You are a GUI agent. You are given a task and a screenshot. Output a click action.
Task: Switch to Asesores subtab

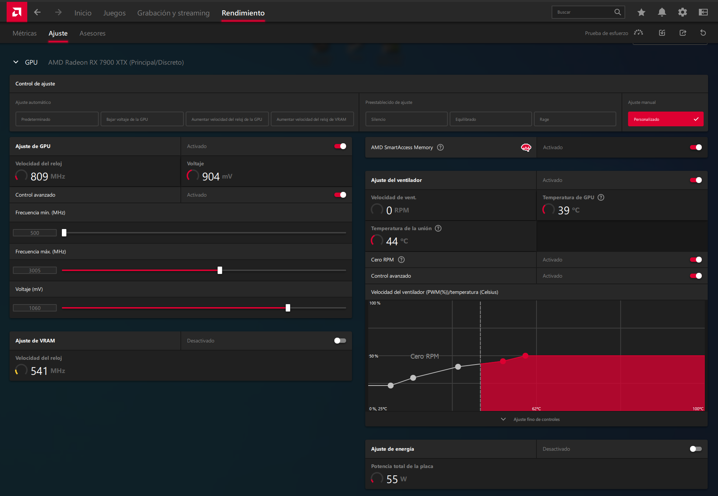(92, 33)
